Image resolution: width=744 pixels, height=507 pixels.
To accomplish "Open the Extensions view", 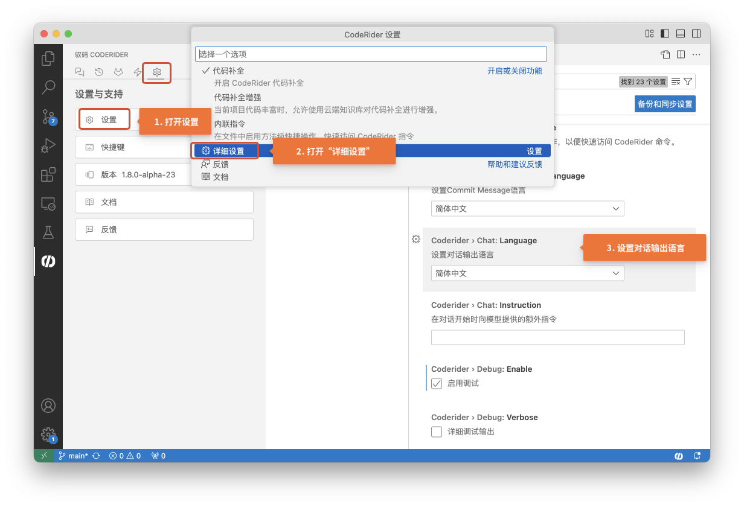I will pos(48,174).
